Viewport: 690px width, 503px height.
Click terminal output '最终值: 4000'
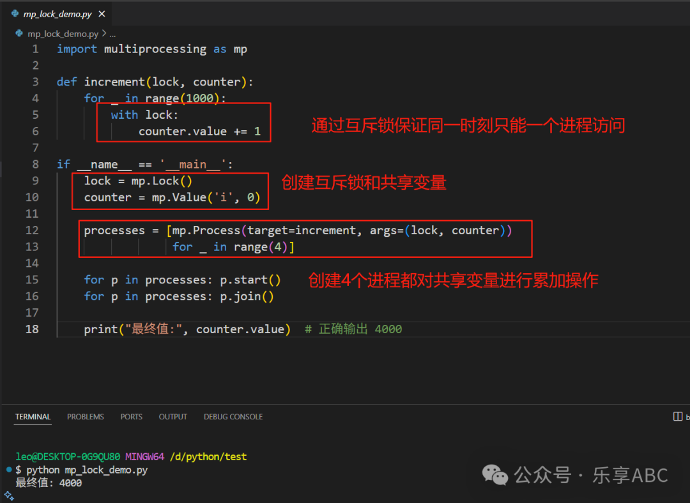49,483
